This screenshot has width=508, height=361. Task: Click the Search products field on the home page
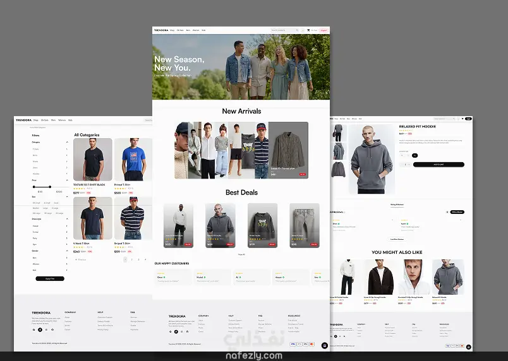(285, 30)
